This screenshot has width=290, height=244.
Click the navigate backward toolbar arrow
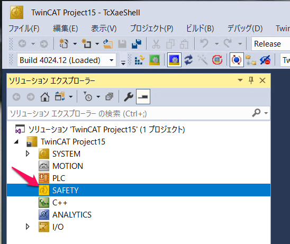coord(22,44)
